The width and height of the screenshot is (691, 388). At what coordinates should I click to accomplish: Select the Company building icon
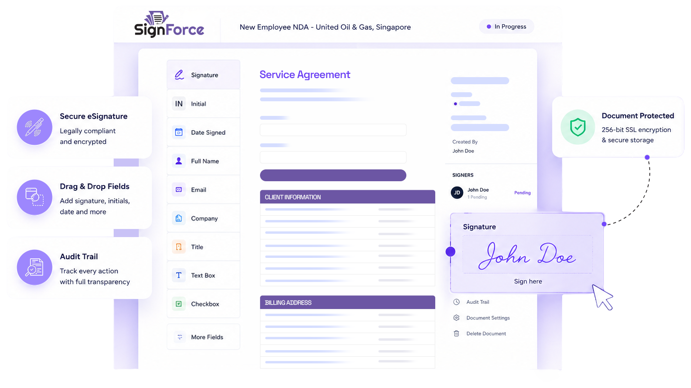tap(179, 218)
